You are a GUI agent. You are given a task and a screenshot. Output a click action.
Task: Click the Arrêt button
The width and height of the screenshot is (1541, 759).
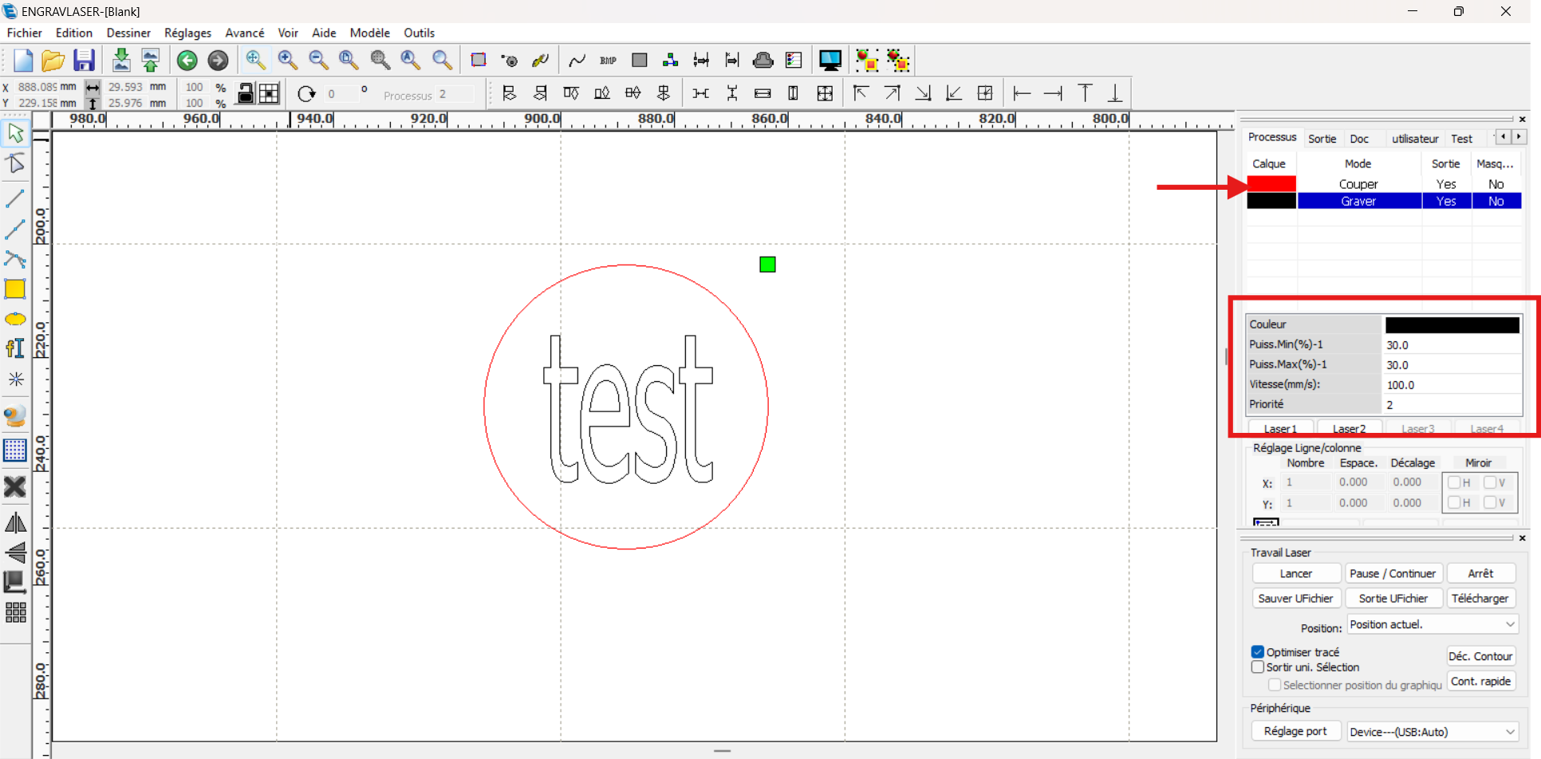point(1480,573)
